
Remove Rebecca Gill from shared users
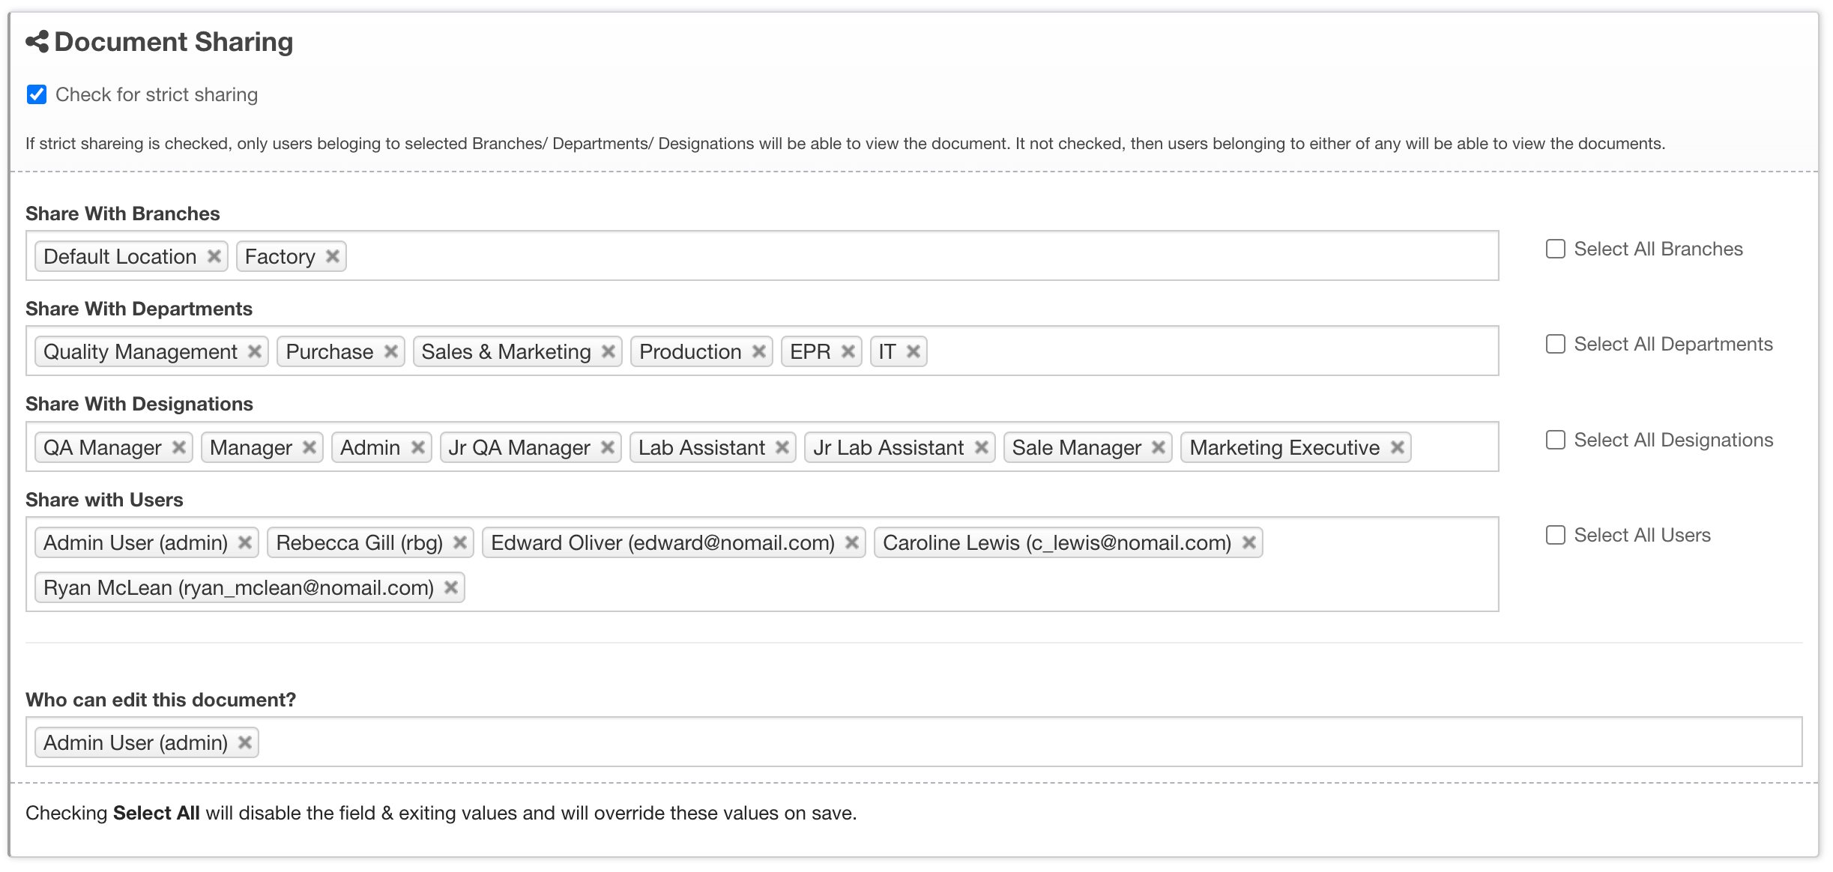click(460, 542)
